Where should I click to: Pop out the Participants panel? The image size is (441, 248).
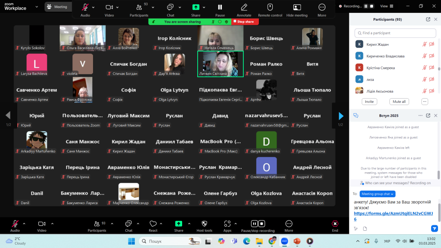tap(428, 19)
